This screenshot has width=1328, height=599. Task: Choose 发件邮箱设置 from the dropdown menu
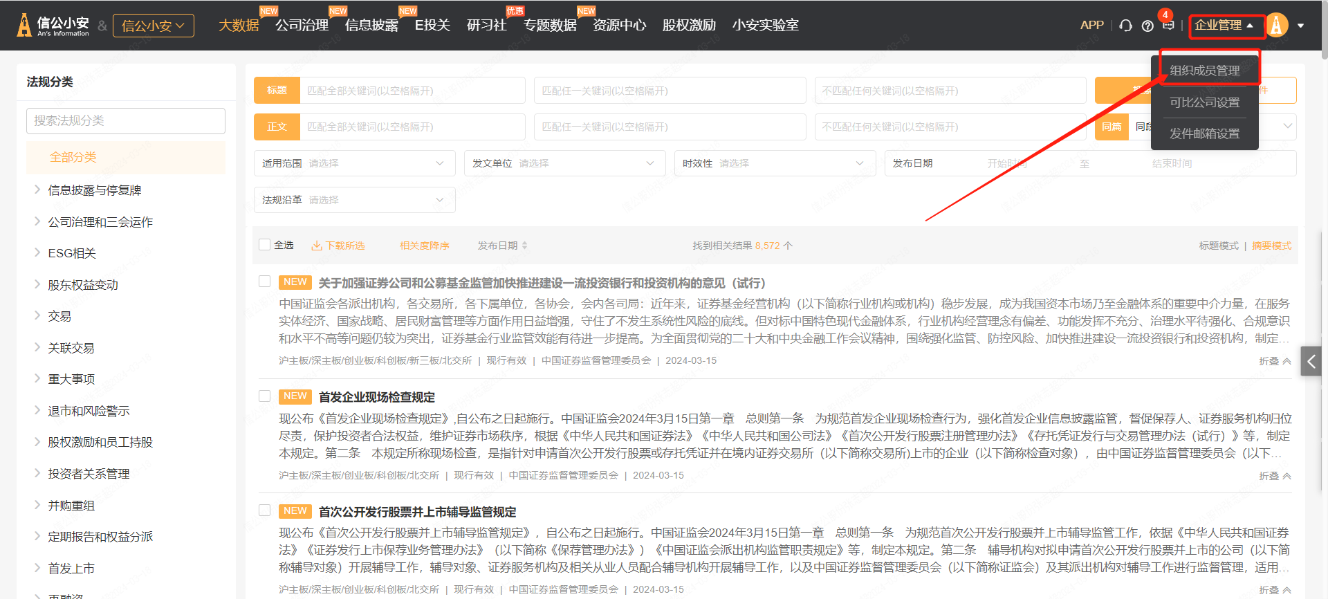pyautogui.click(x=1205, y=133)
